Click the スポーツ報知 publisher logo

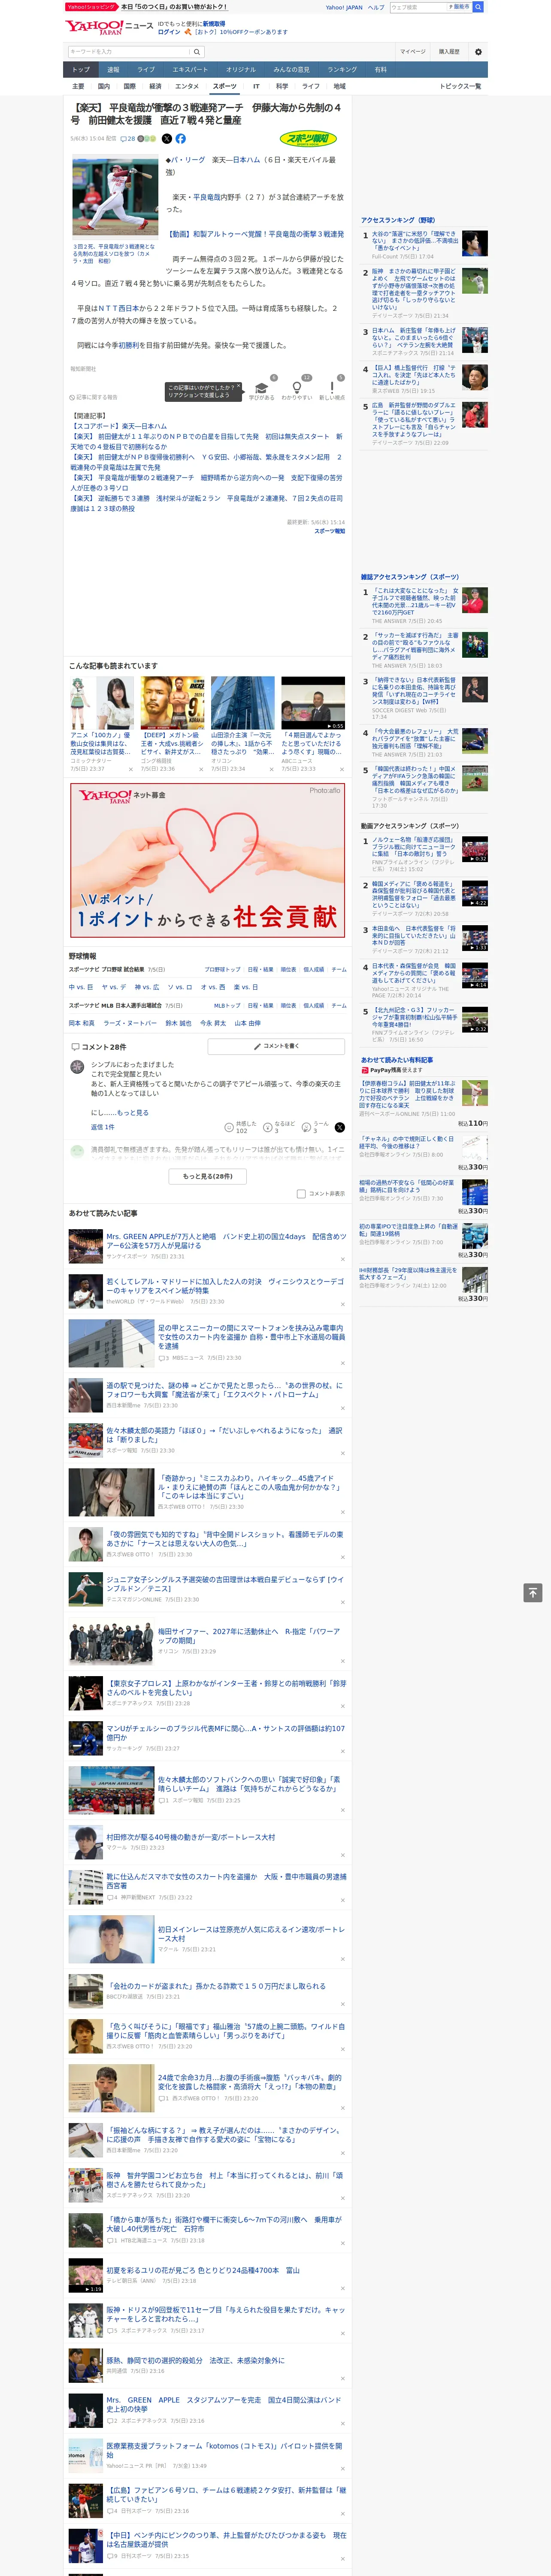[x=309, y=139]
